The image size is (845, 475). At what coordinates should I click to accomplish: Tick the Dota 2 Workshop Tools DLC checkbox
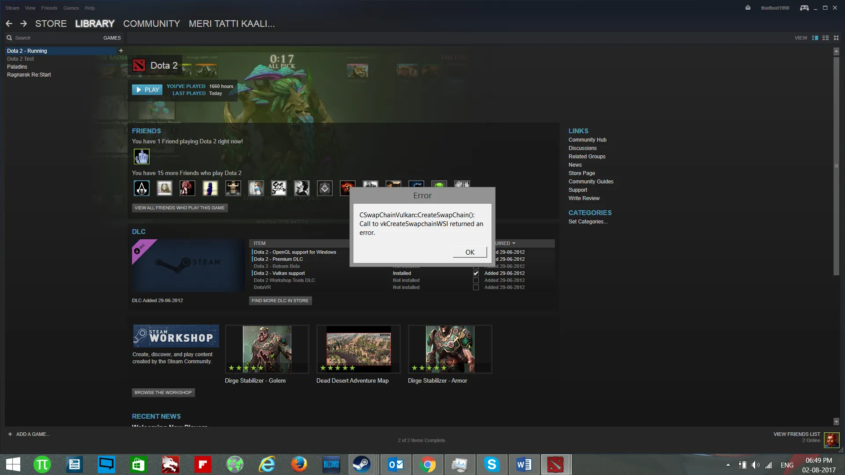click(x=476, y=280)
